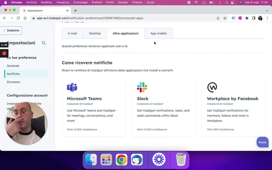272x170 pixels.
Task: Open Generale preferences in sidebar
Action: (x=13, y=66)
